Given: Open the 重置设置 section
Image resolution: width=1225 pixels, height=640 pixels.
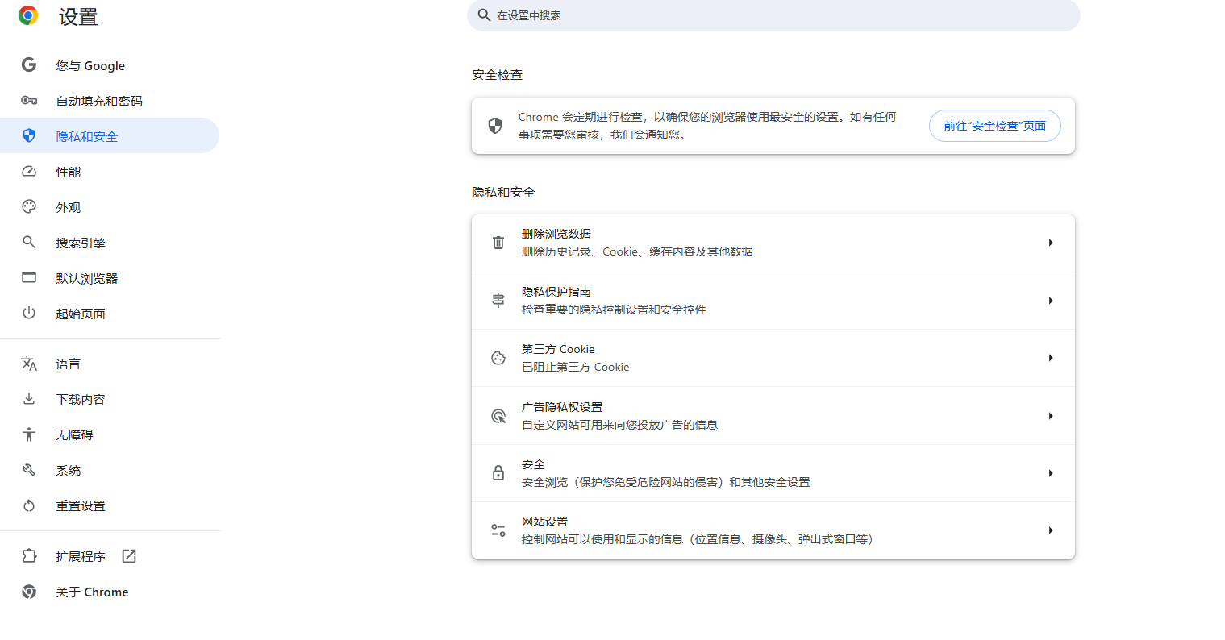Looking at the screenshot, I should [110, 505].
